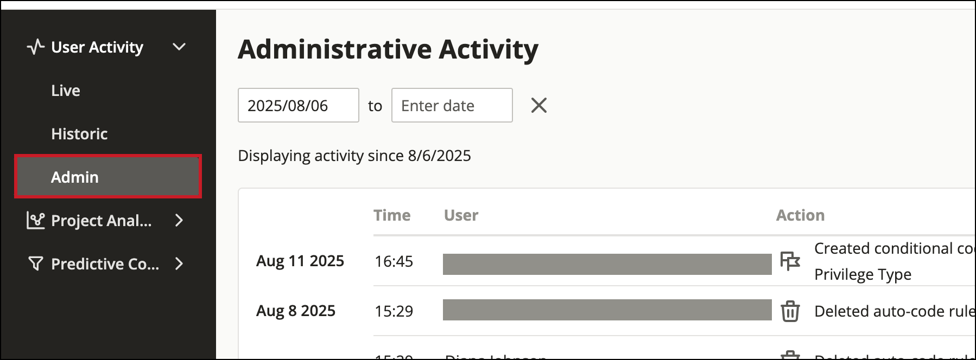Clear the date range with X
Viewport: 976px width, 360px height.
538,105
